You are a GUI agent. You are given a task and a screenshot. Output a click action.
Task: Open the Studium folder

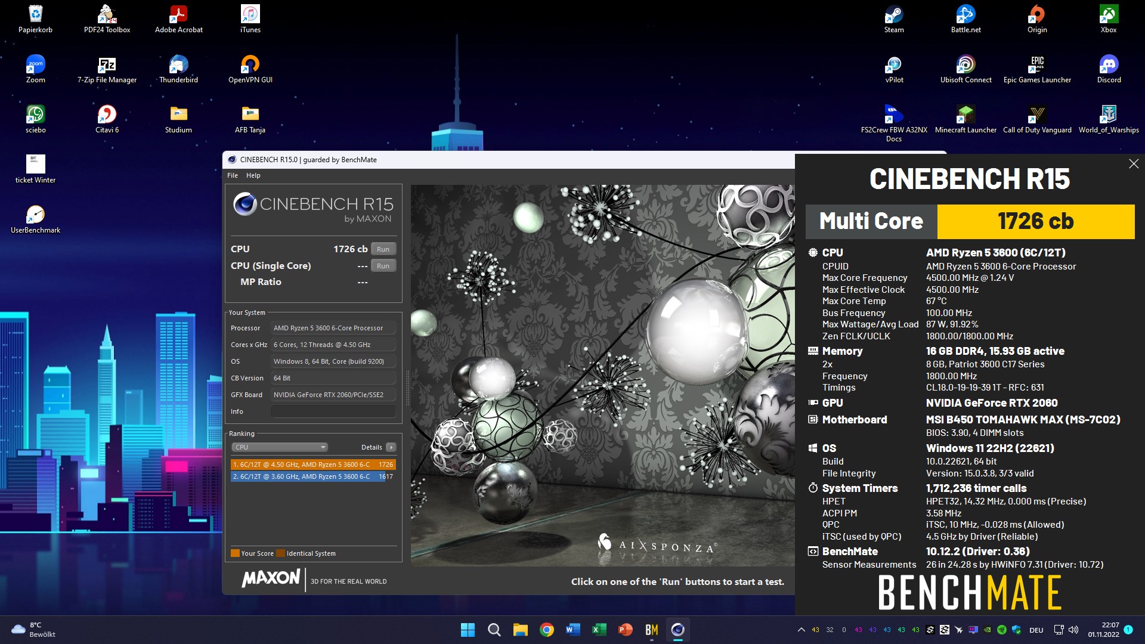click(x=178, y=119)
